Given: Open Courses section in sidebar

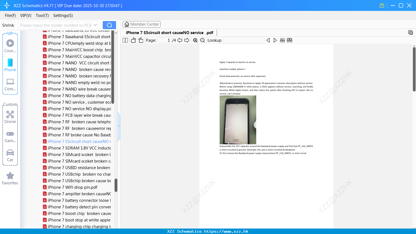Looking at the screenshot, I should click(10, 46).
